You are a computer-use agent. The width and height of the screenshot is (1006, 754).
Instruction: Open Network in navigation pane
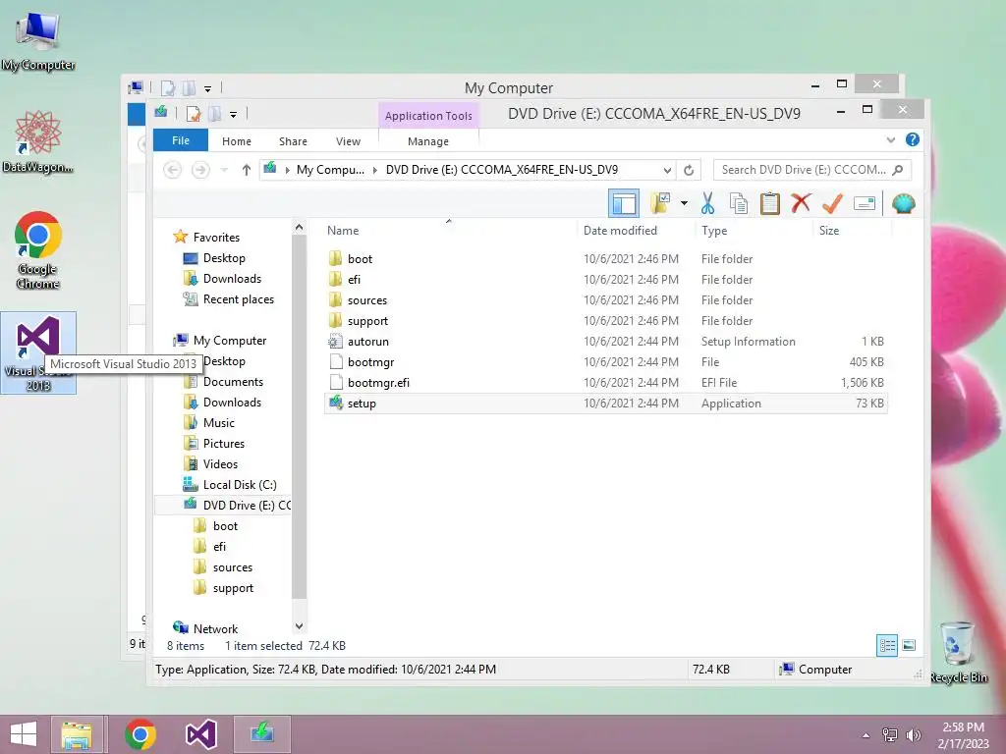coord(215,629)
